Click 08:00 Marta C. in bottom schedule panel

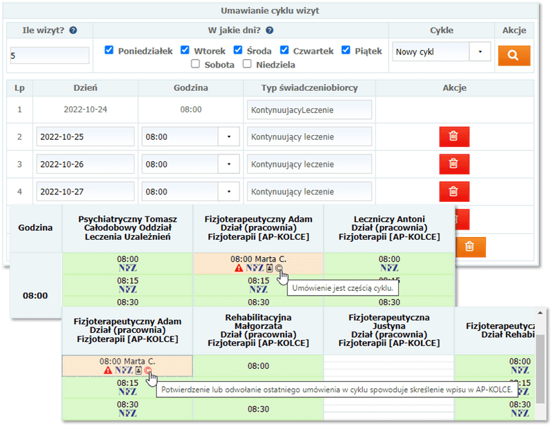tap(128, 361)
